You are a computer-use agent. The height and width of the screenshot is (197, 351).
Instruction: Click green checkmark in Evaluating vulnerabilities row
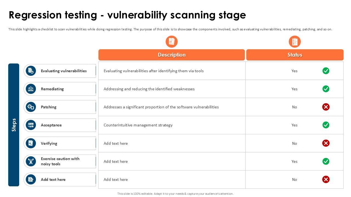(326, 71)
